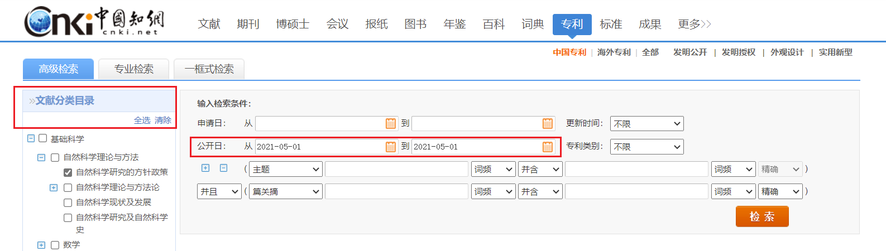This screenshot has height=251, width=886.
Task: Open the 博硕士 navigation item
Action: (293, 24)
